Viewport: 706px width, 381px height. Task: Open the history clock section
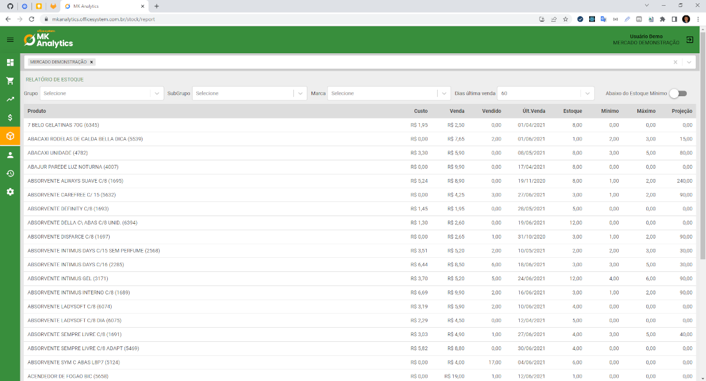[10, 172]
